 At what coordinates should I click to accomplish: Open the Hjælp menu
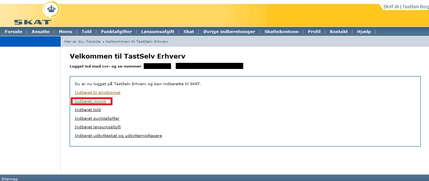364,32
